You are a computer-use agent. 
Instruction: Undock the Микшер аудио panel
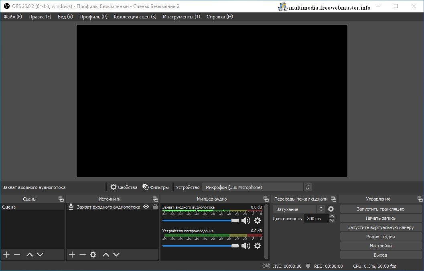coord(266,199)
